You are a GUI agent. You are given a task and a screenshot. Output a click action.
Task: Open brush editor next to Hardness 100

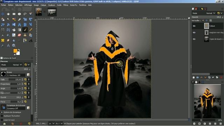[28, 75]
